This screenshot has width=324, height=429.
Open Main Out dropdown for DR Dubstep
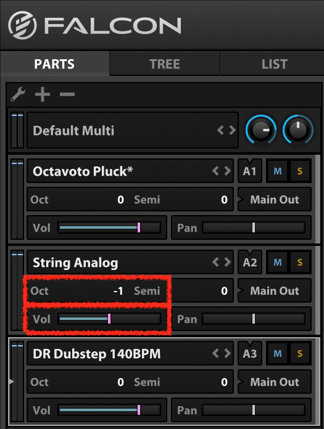click(x=275, y=382)
